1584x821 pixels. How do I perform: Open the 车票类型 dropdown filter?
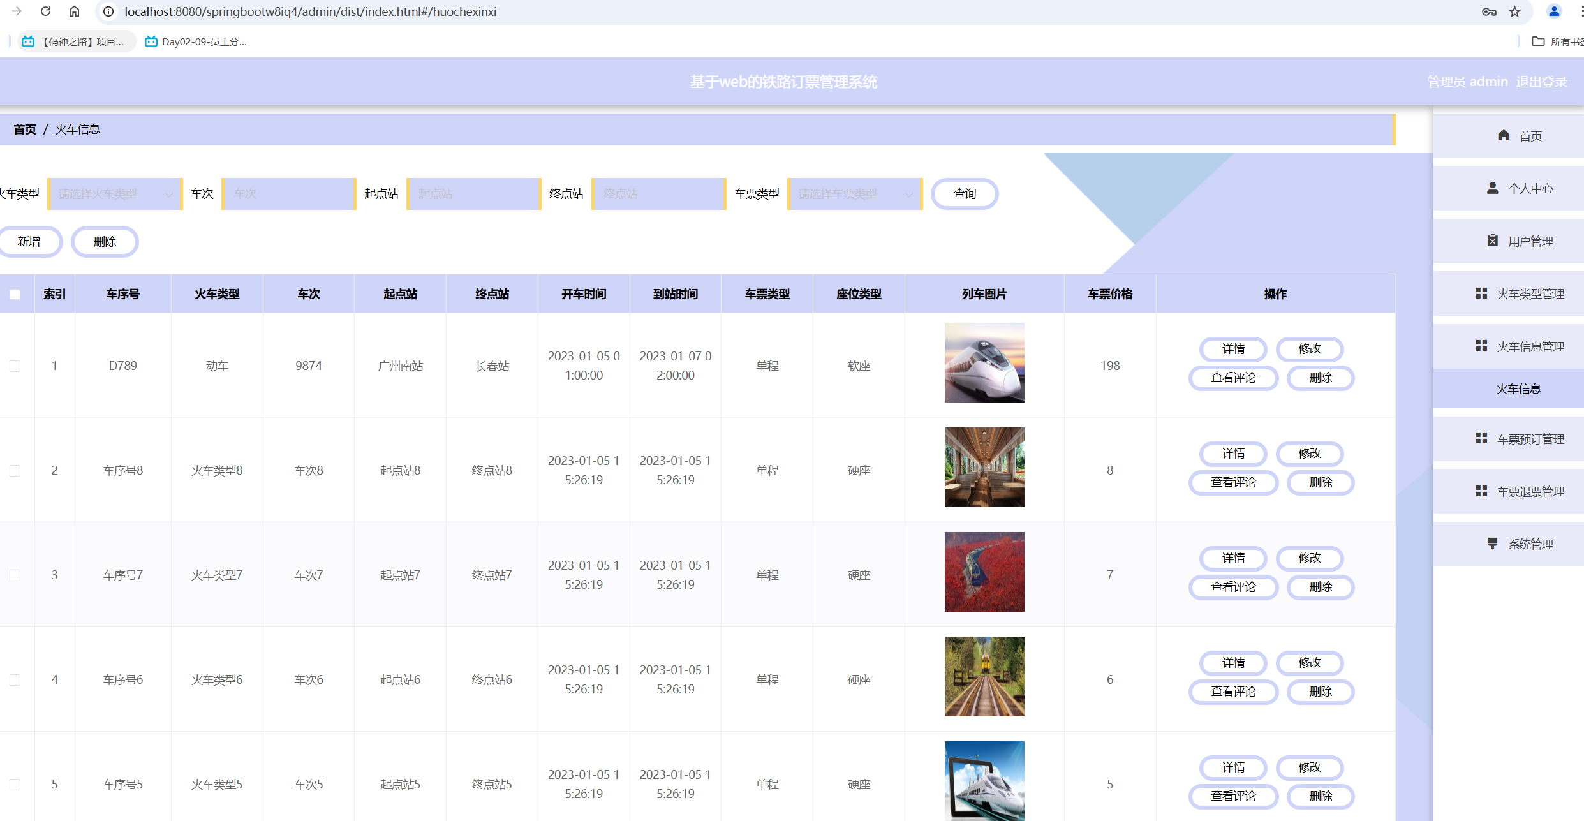pyautogui.click(x=855, y=194)
